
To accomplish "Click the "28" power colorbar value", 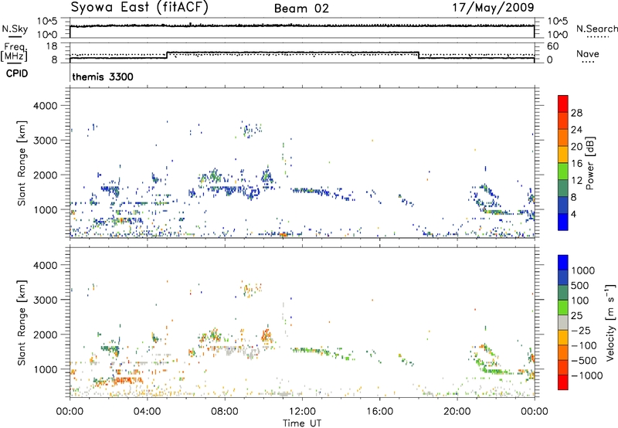I will pos(576,113).
